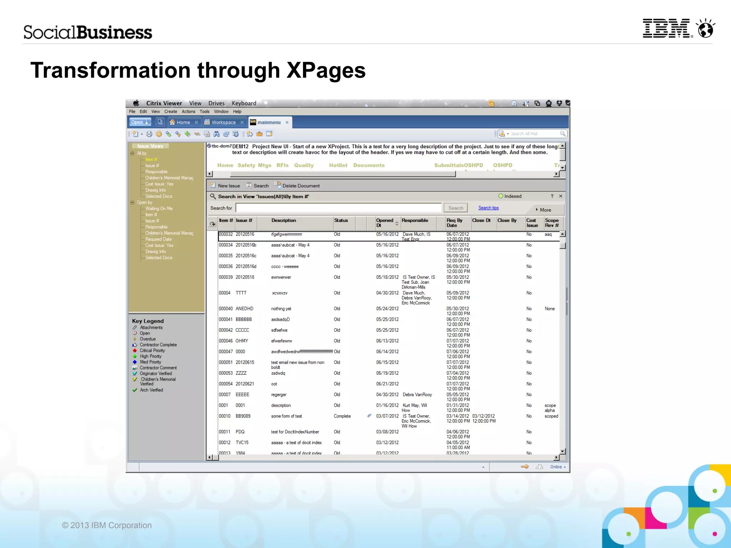Viewport: 731px width, 548px height.
Task: Open the Actions menu
Action: pyautogui.click(x=188, y=112)
